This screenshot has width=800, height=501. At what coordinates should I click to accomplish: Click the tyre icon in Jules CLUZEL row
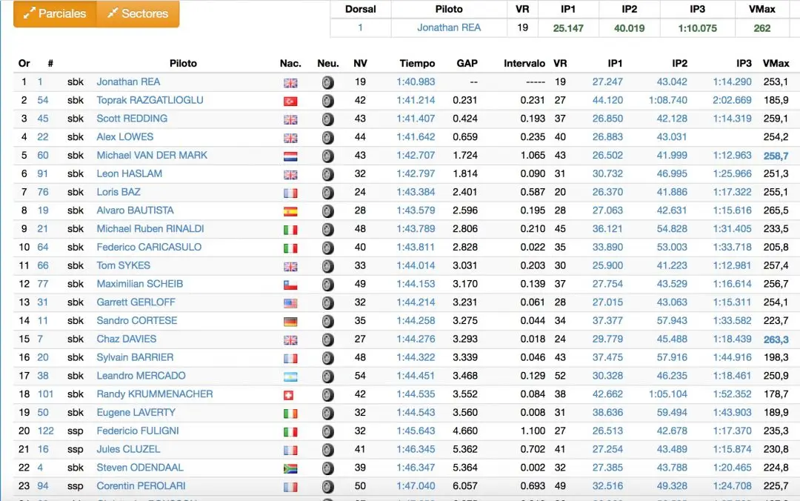[328, 450]
